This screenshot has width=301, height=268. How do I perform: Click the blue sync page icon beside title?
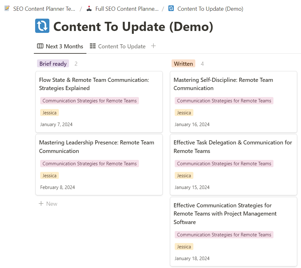point(42,26)
